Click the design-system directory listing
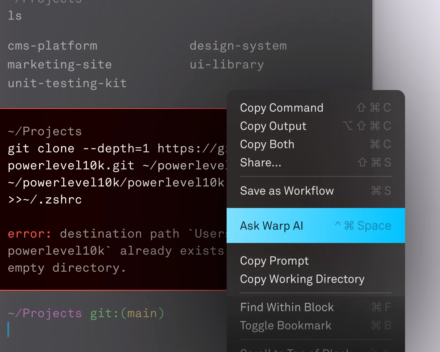This screenshot has width=440, height=352. pyautogui.click(x=238, y=46)
